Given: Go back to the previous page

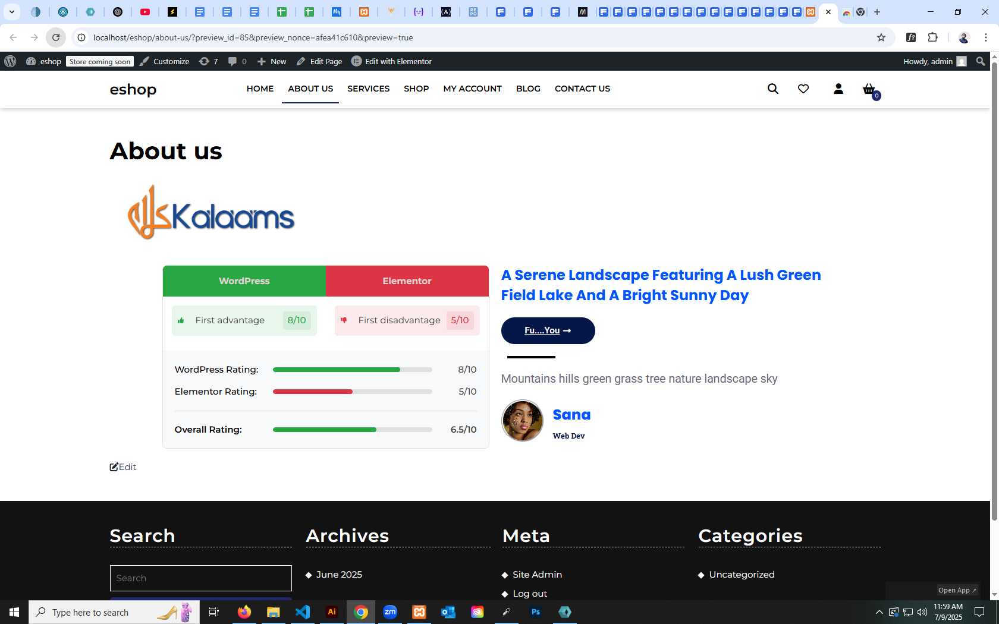Looking at the screenshot, I should click(x=13, y=37).
